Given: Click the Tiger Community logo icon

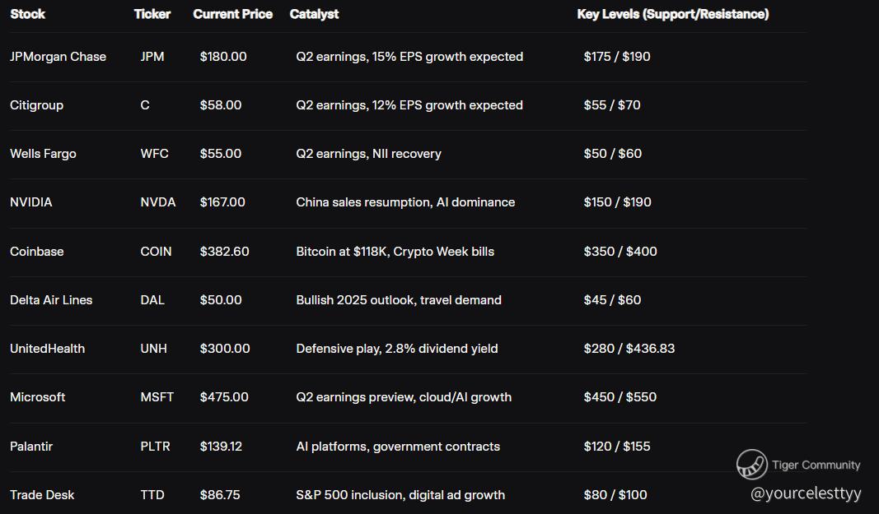Looking at the screenshot, I should pos(752,464).
